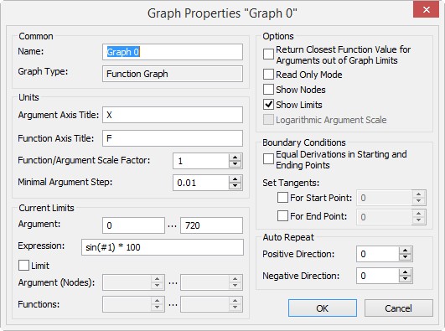
Task: Enable Show Nodes checkbox
Action: coord(268,90)
